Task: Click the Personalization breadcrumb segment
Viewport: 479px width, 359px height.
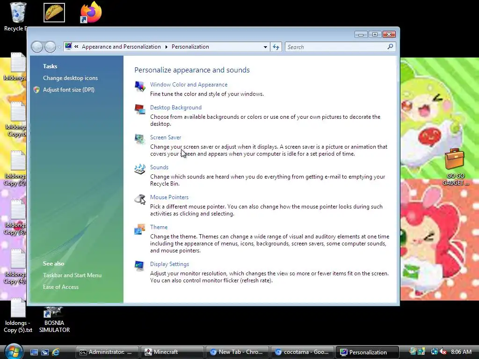Action: pyautogui.click(x=190, y=47)
